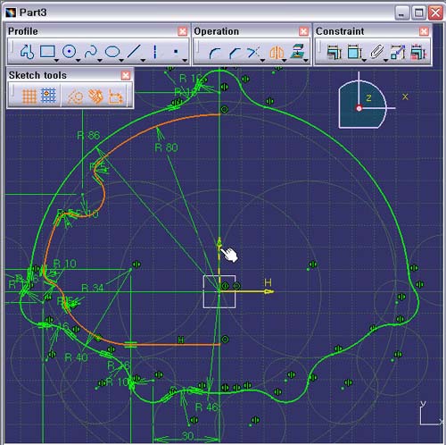
Task: Activate the Line tool
Action: [x=134, y=52]
